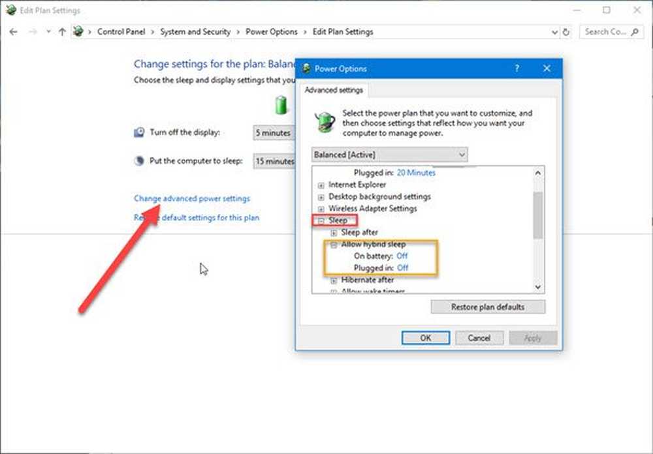
Task: Click the Control Panel icon in address bar
Action: (78, 31)
